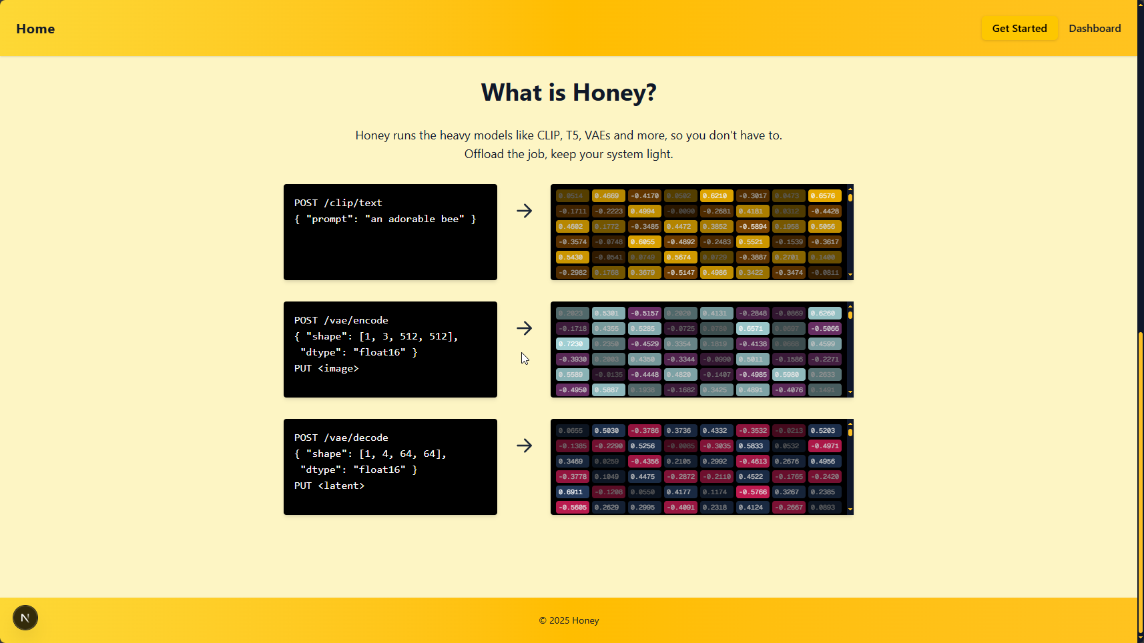This screenshot has height=643, width=1144.
Task: Click the -0.5147 value in CLIP matrix
Action: click(681, 273)
